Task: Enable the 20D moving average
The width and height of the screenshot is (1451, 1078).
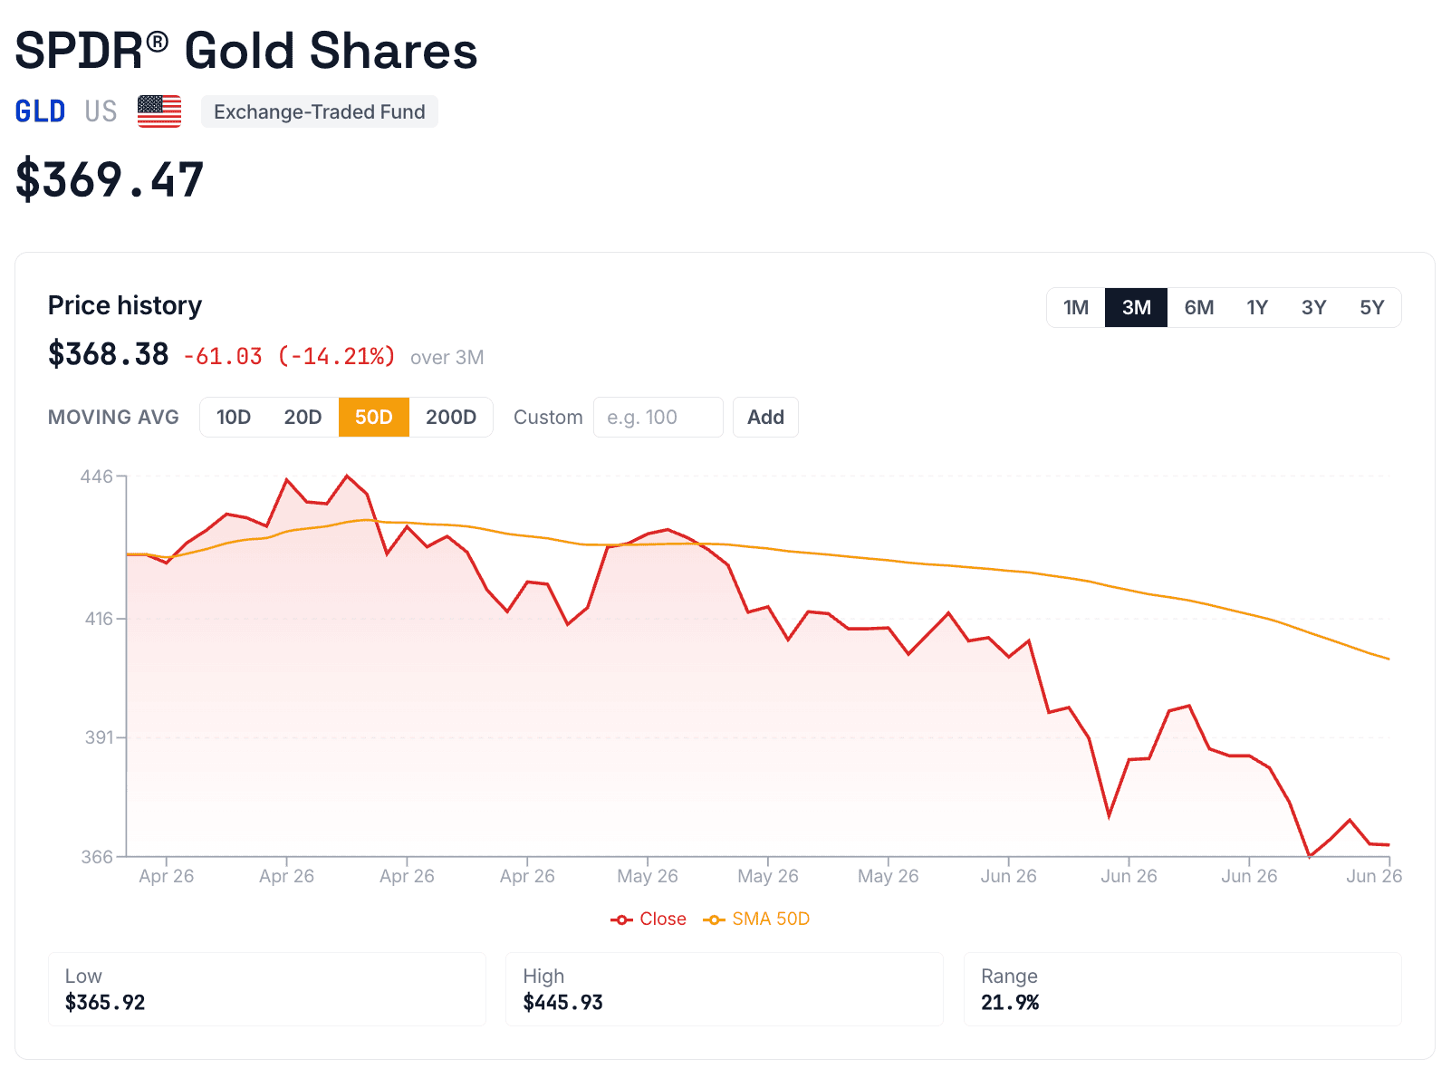Action: click(303, 417)
